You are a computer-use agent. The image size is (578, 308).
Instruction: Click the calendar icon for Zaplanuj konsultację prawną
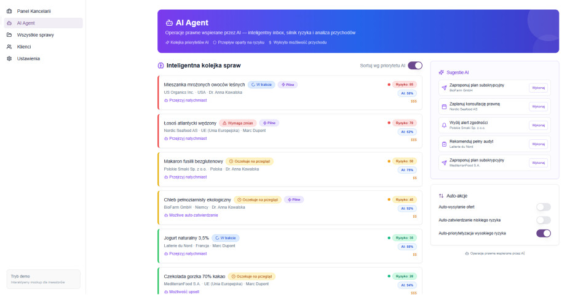tap(444, 106)
